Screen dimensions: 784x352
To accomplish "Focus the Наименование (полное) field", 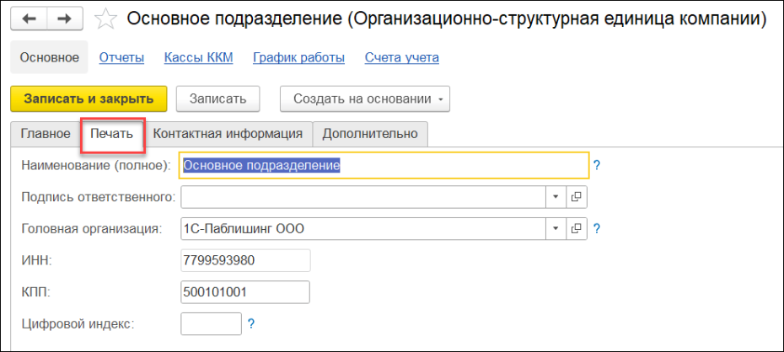I will click(x=384, y=165).
